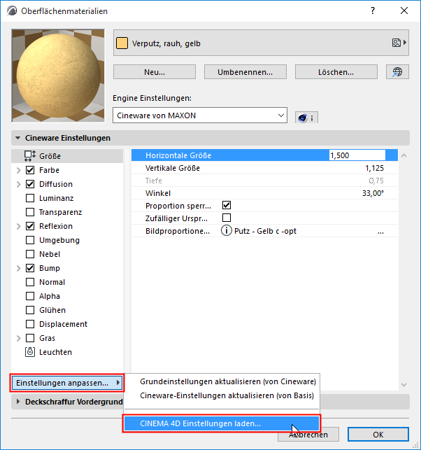Expand the Bump tree item
The image size is (421, 450).
click(x=19, y=268)
